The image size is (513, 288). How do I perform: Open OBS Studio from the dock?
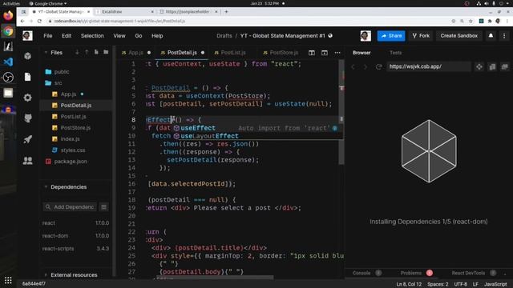(8, 77)
